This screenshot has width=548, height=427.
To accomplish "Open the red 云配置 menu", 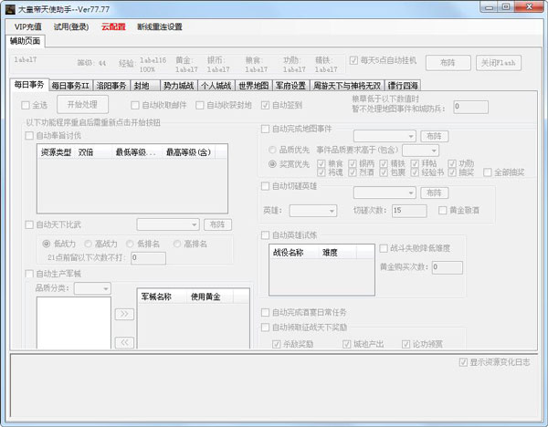I will click(x=113, y=26).
